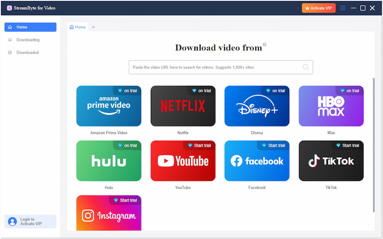Choose the Disney+ tile
The height and width of the screenshot is (239, 383).
click(x=257, y=106)
